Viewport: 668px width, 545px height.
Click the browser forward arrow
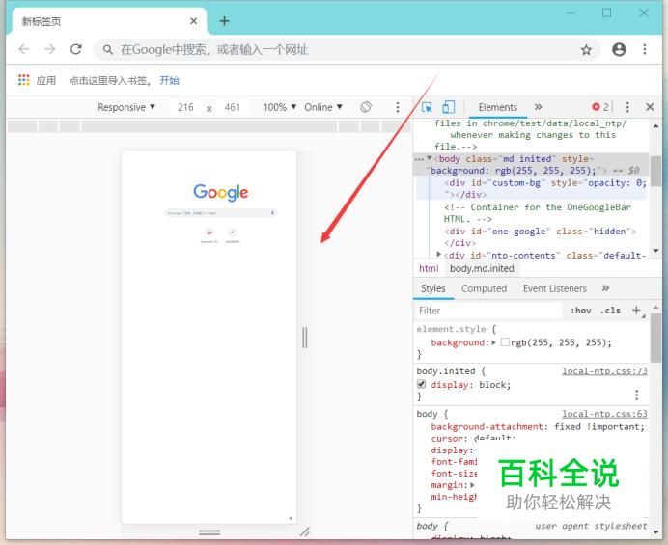(x=50, y=49)
